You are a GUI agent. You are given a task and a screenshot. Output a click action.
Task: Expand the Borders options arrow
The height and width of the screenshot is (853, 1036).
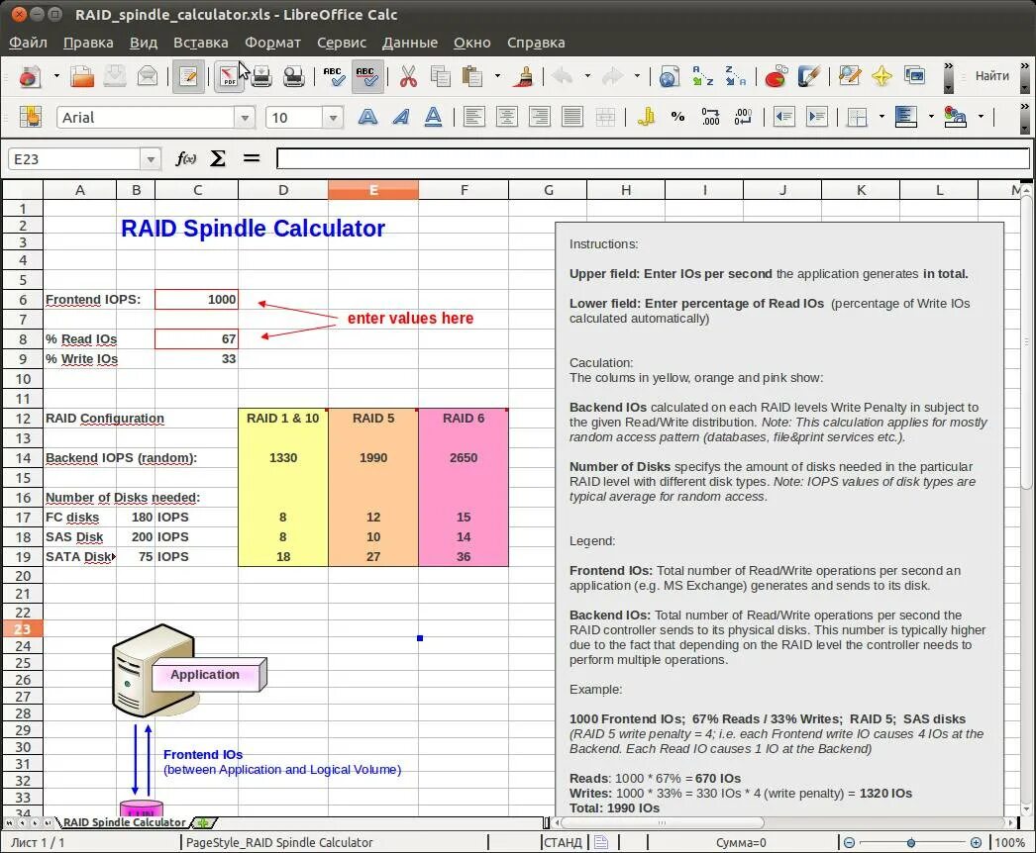click(x=881, y=118)
